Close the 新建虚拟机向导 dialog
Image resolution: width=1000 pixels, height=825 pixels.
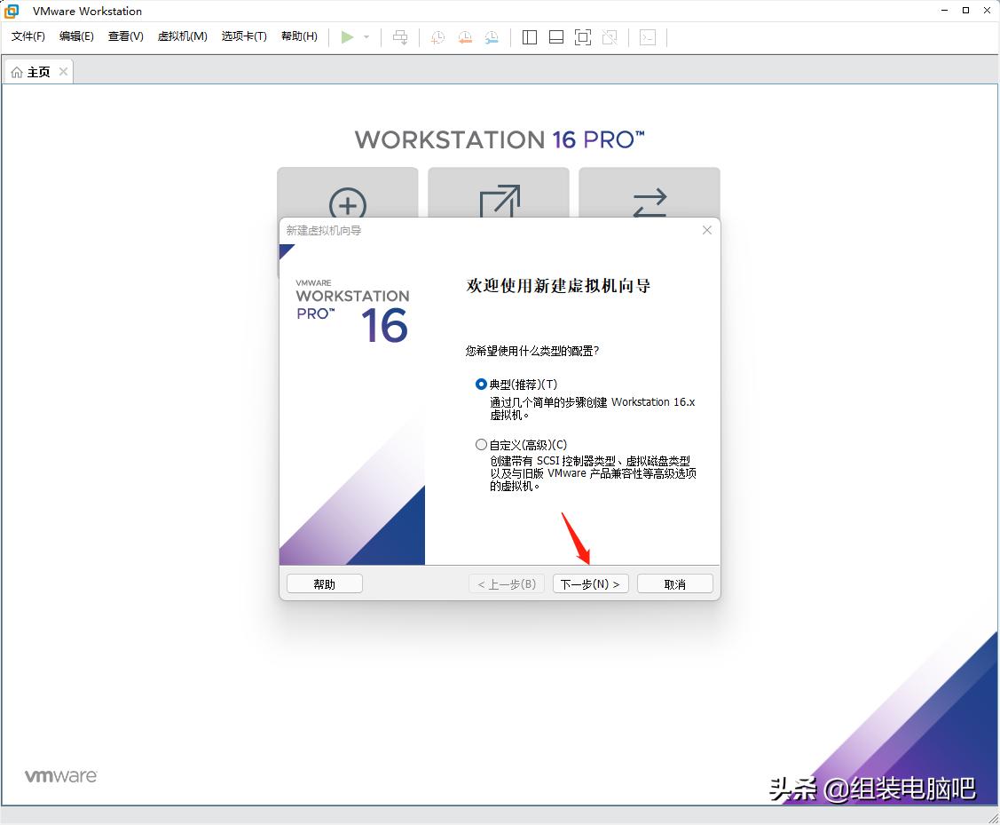pos(706,230)
